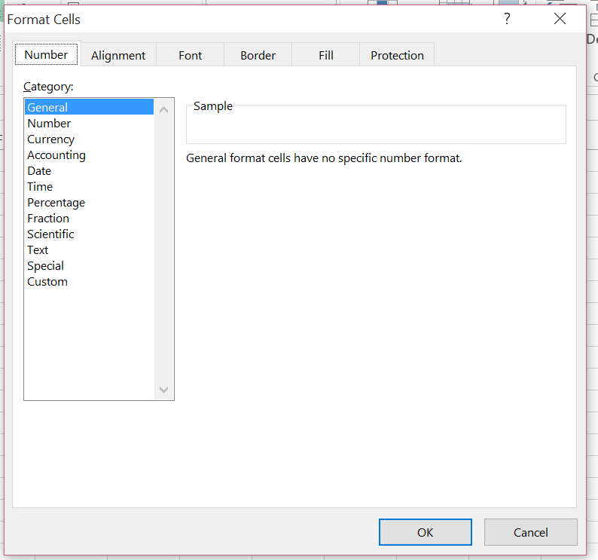Image resolution: width=598 pixels, height=560 pixels.
Task: Choose the Number category
Action: pos(89,124)
